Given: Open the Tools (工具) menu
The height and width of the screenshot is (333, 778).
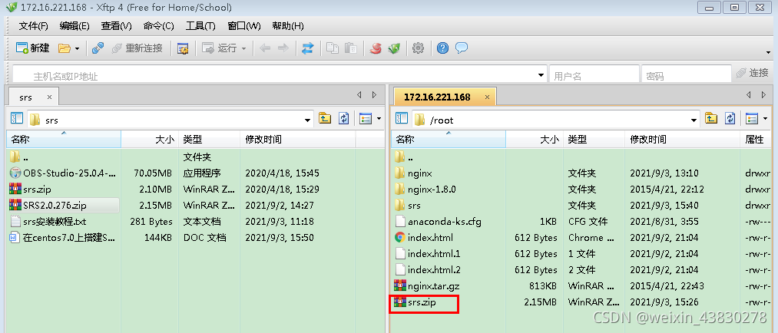Looking at the screenshot, I should [200, 26].
